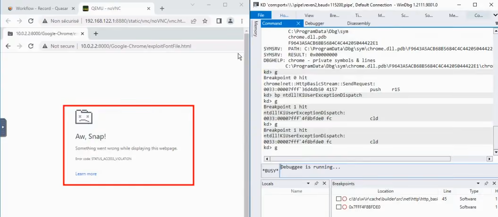Open the tab search dropdown in Chrome
The width and height of the screenshot is (498, 217).
[193, 4]
